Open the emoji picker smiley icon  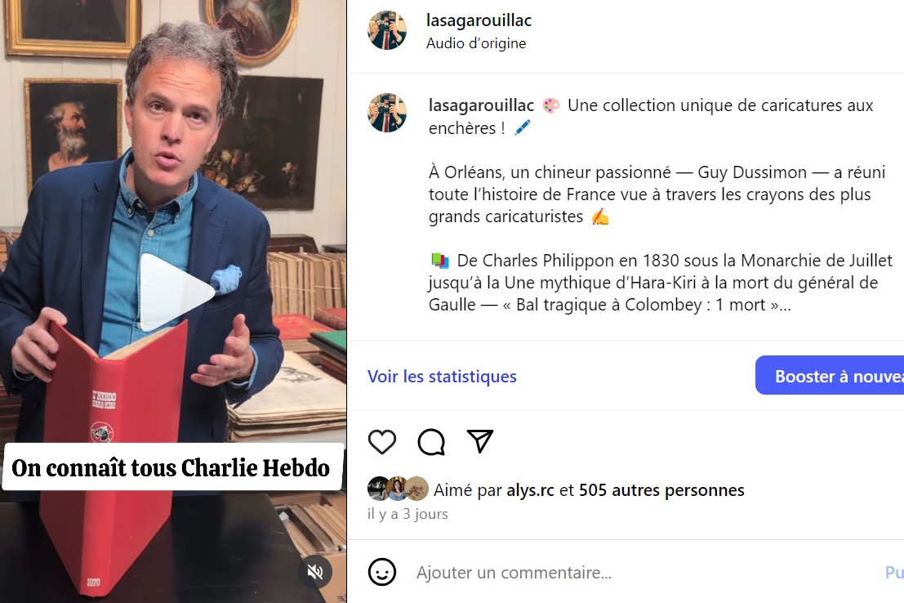381,572
